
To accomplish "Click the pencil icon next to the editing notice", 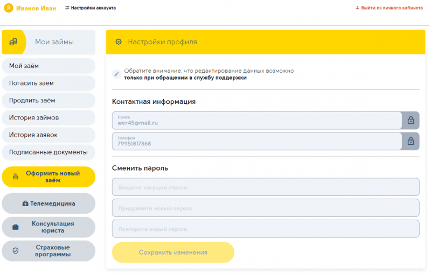I will coord(116,74).
